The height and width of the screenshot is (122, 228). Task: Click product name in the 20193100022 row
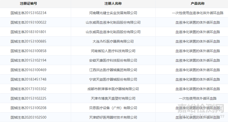pos(197,22)
